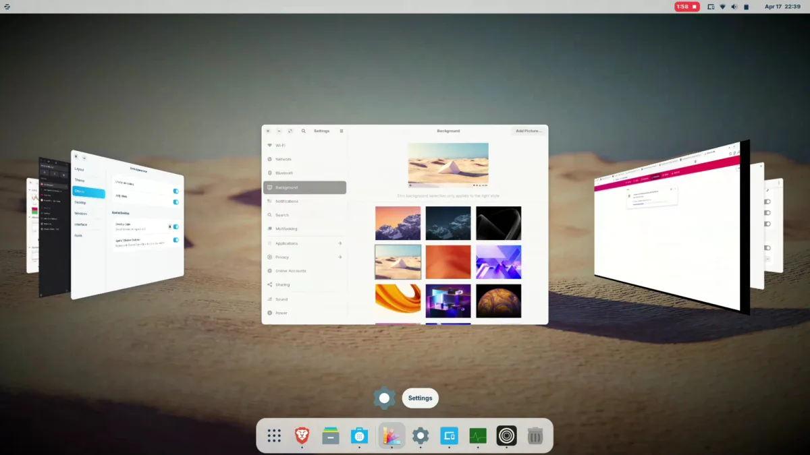The width and height of the screenshot is (810, 455).
Task: Open the app grid launcher in dock
Action: click(274, 436)
